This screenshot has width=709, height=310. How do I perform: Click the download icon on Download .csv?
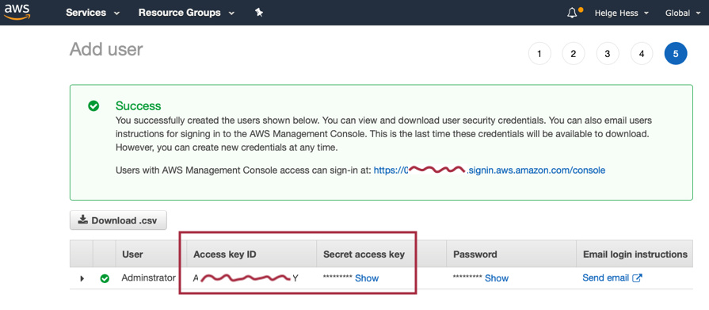click(x=82, y=220)
